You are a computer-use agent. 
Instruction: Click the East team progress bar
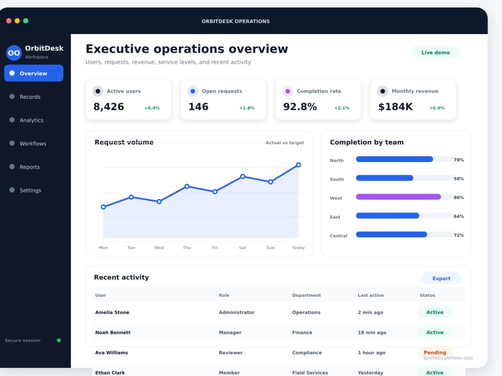405,216
